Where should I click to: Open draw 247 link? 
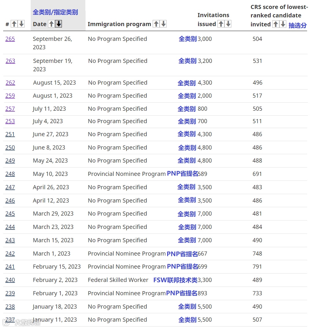click(10, 187)
